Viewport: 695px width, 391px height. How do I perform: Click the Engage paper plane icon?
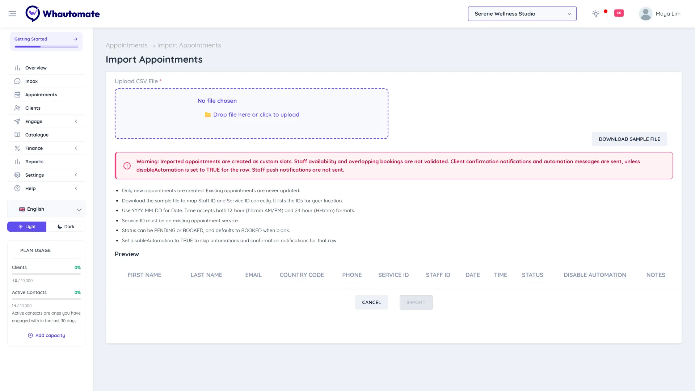(17, 122)
